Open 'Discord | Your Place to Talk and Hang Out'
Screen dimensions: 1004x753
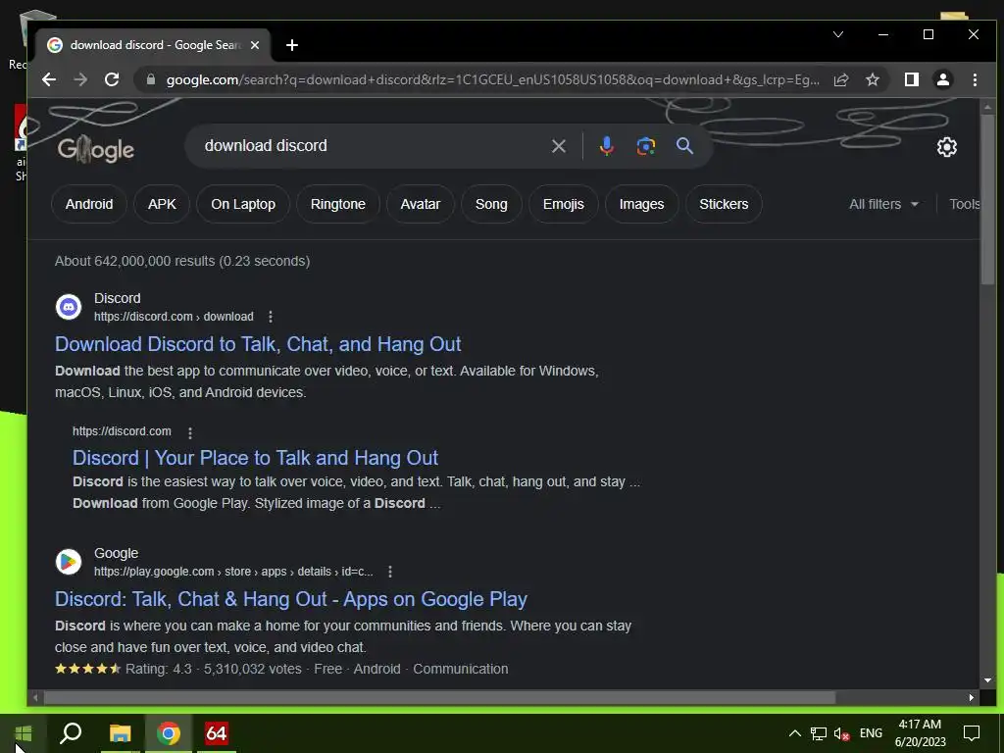pos(255,458)
